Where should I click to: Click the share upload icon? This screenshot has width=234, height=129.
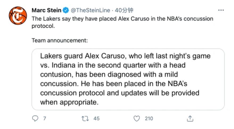pos(190,118)
